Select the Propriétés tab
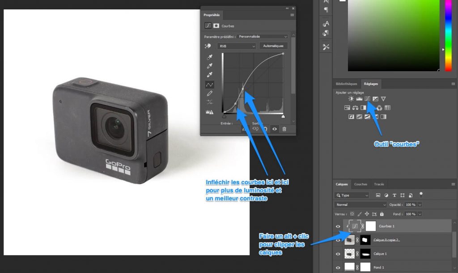Image resolution: width=458 pixels, height=273 pixels. point(212,15)
